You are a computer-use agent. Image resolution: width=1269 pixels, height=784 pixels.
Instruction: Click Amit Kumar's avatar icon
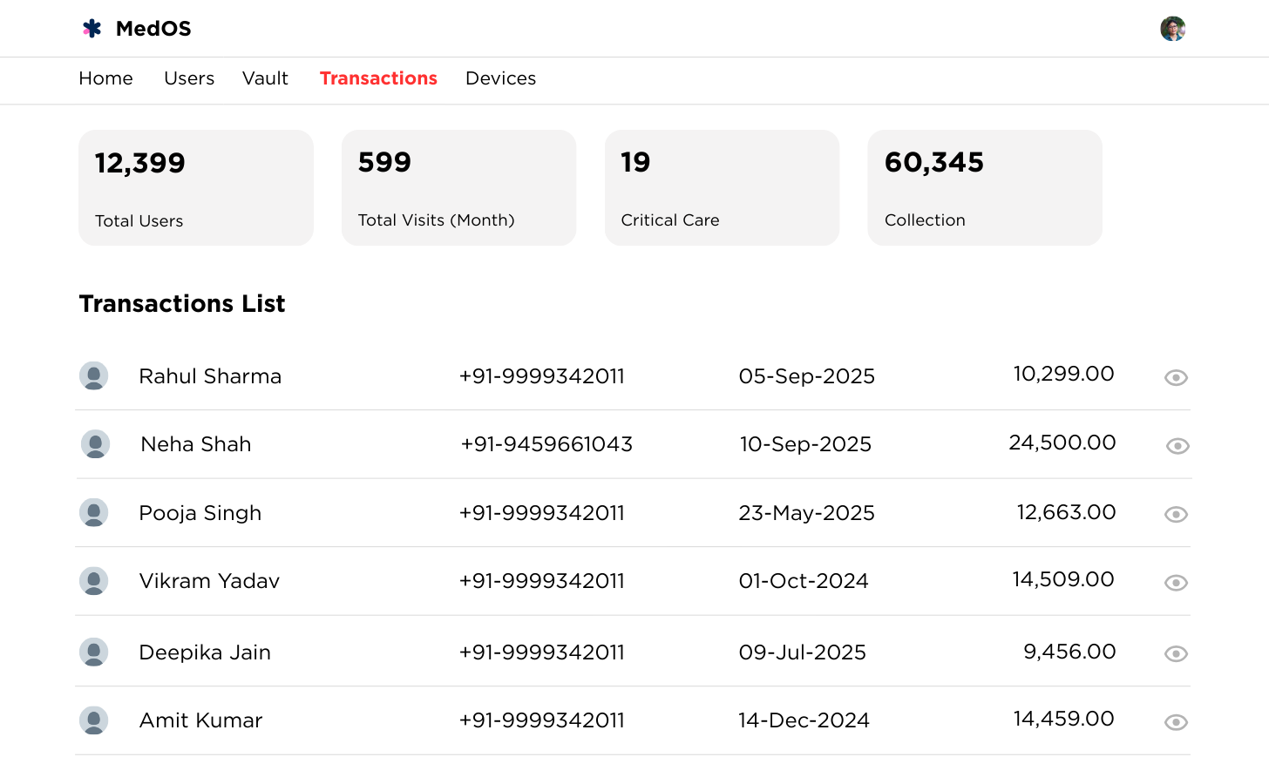[94, 720]
